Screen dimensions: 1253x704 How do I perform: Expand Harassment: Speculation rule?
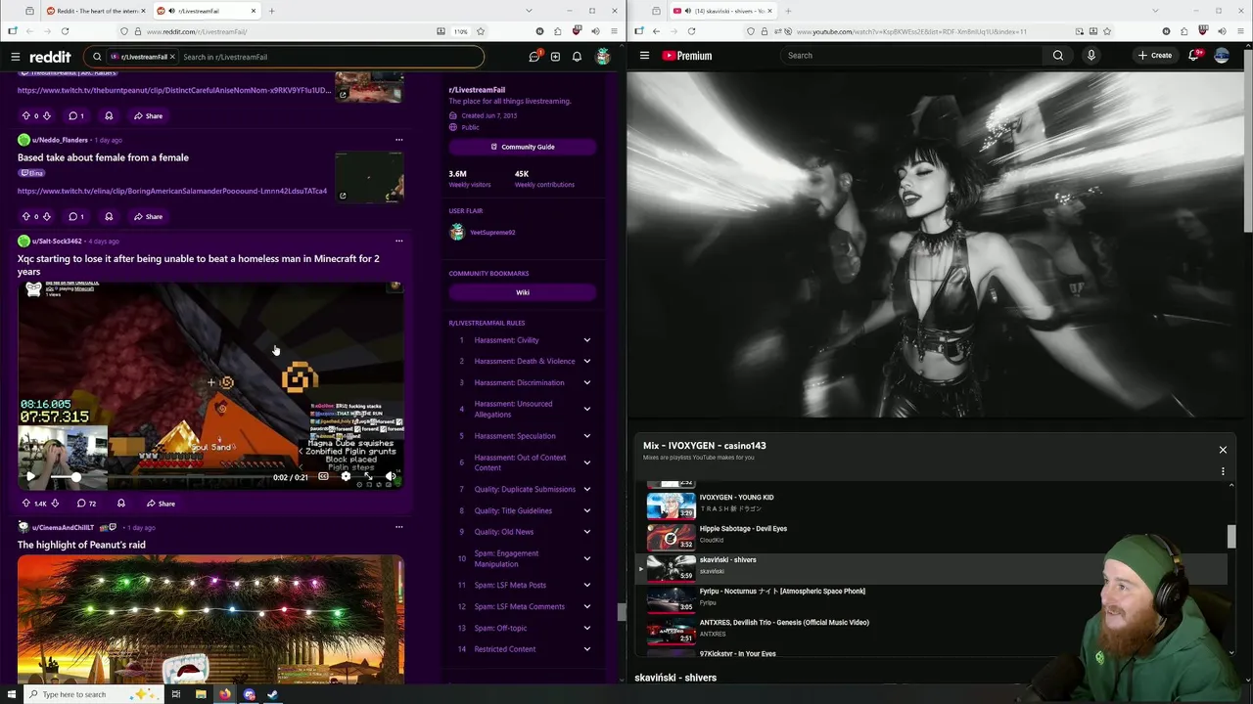coord(587,436)
